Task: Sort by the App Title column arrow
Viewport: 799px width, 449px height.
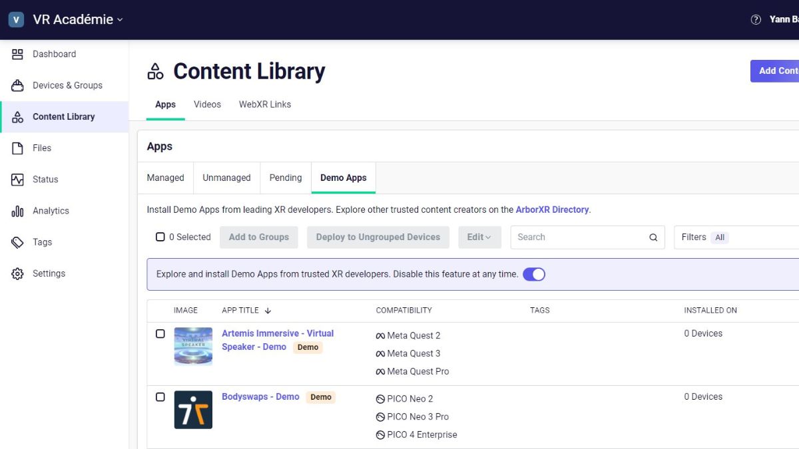Action: click(x=268, y=311)
